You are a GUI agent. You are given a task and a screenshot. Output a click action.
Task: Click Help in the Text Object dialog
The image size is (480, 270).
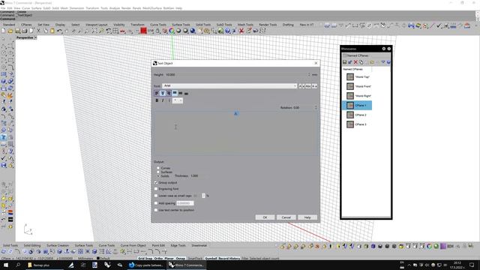coord(307,217)
